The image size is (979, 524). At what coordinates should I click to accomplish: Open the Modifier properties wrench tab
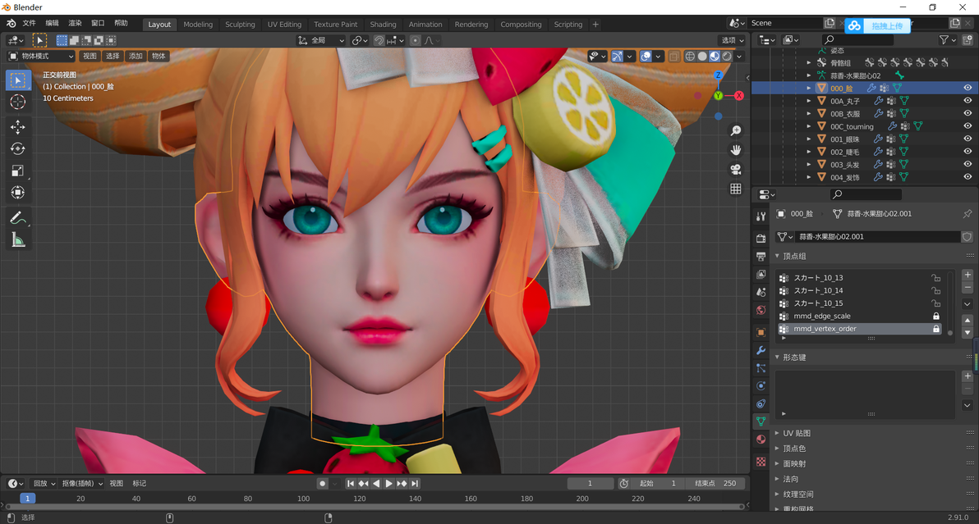(761, 350)
